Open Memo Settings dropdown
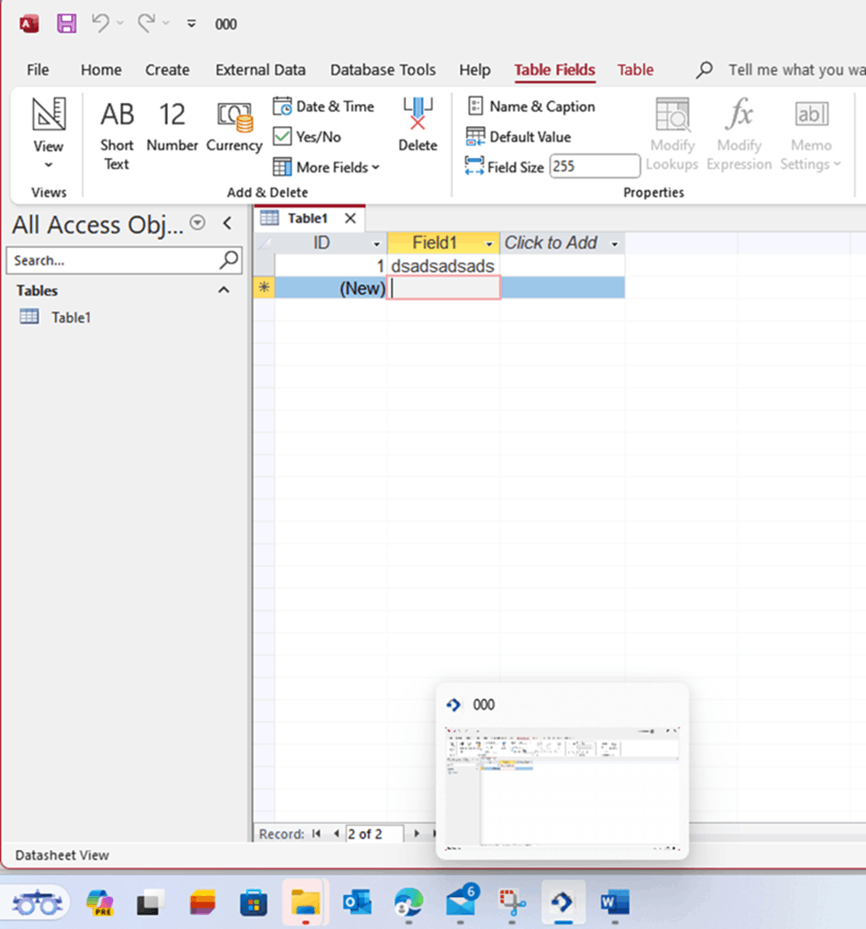The height and width of the screenshot is (929, 866). click(x=811, y=134)
